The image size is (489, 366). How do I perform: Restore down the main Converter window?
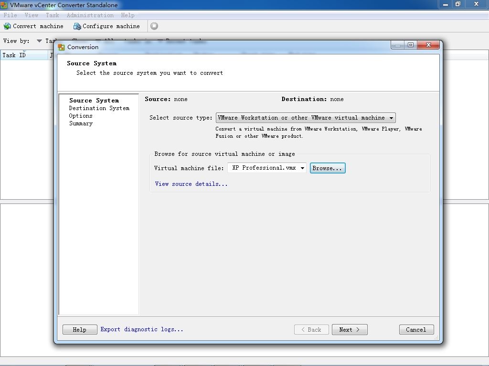click(x=457, y=4)
